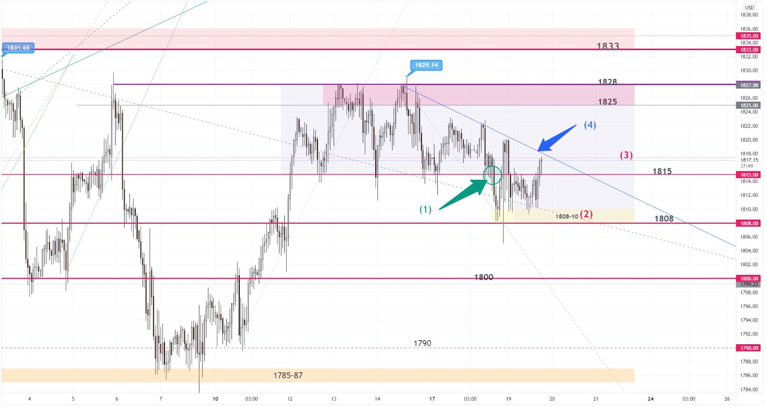Select the 1831.65 blue price callout
This screenshot has height=407, width=767.
pyautogui.click(x=18, y=48)
